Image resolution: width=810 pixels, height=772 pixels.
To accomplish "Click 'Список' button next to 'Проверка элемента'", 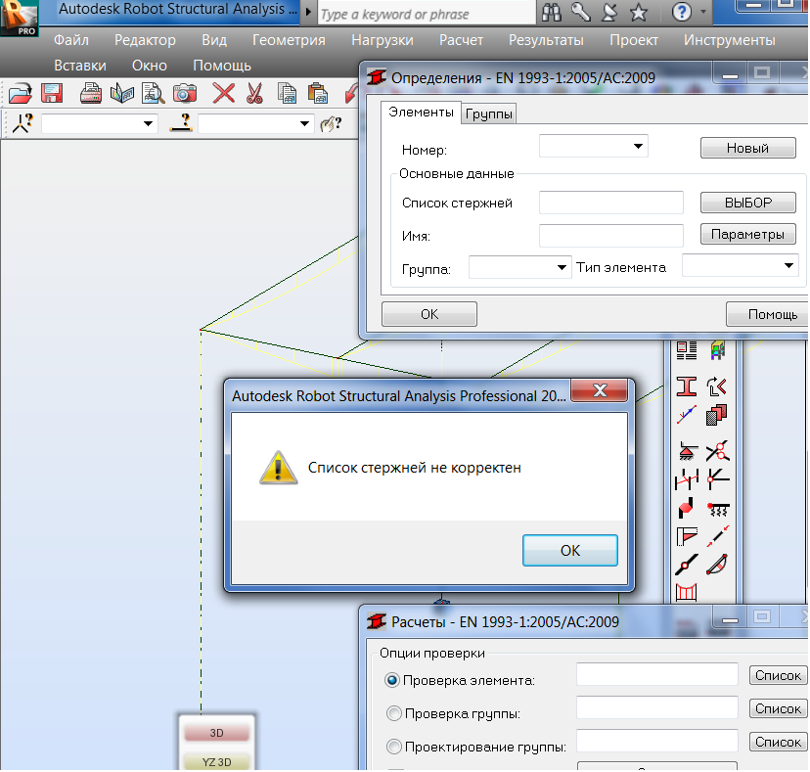I will pos(778,675).
